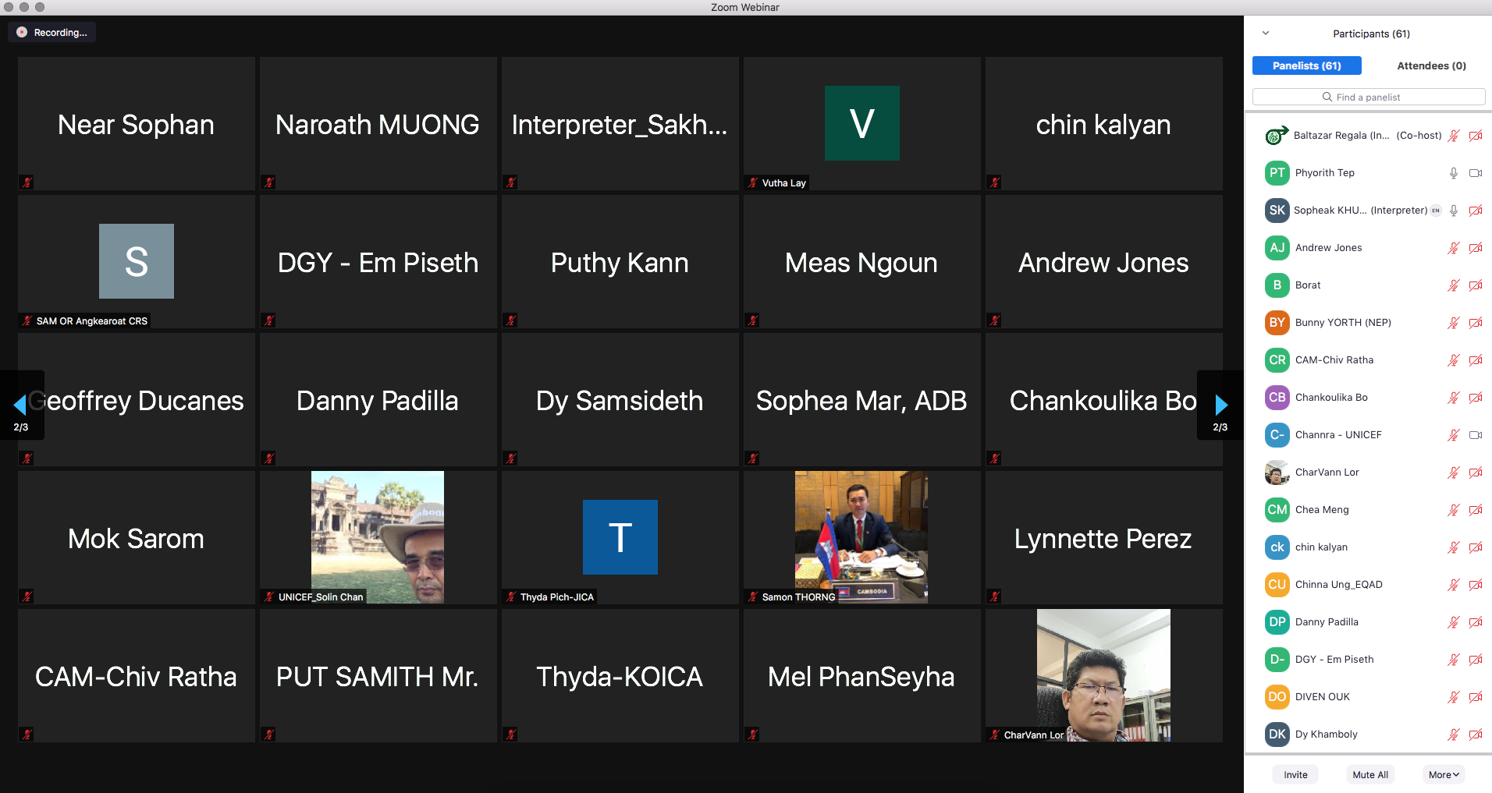Toggle Borat's muted microphone in panelist list
The image size is (1492, 793).
[x=1453, y=285]
